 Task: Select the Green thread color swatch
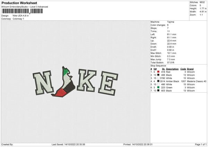pyautogui.click(x=158, y=87)
